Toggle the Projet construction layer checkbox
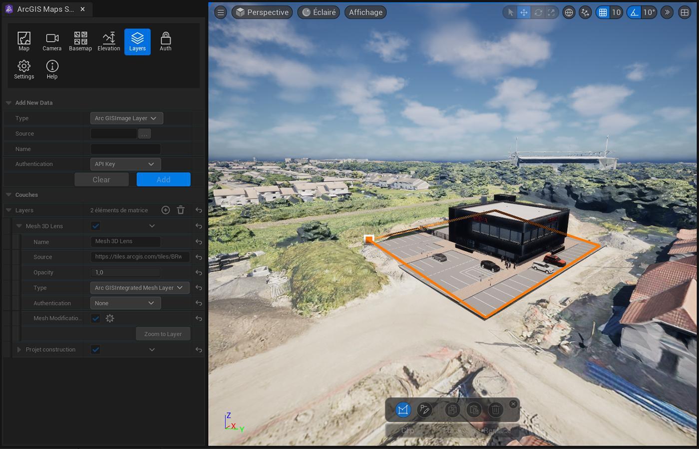This screenshot has height=449, width=699. tap(96, 350)
